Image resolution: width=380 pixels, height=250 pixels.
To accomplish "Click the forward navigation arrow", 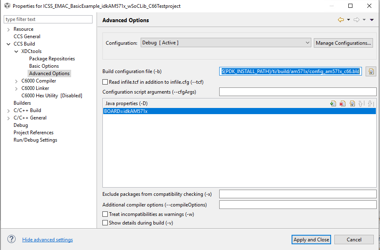I will [x=356, y=20].
